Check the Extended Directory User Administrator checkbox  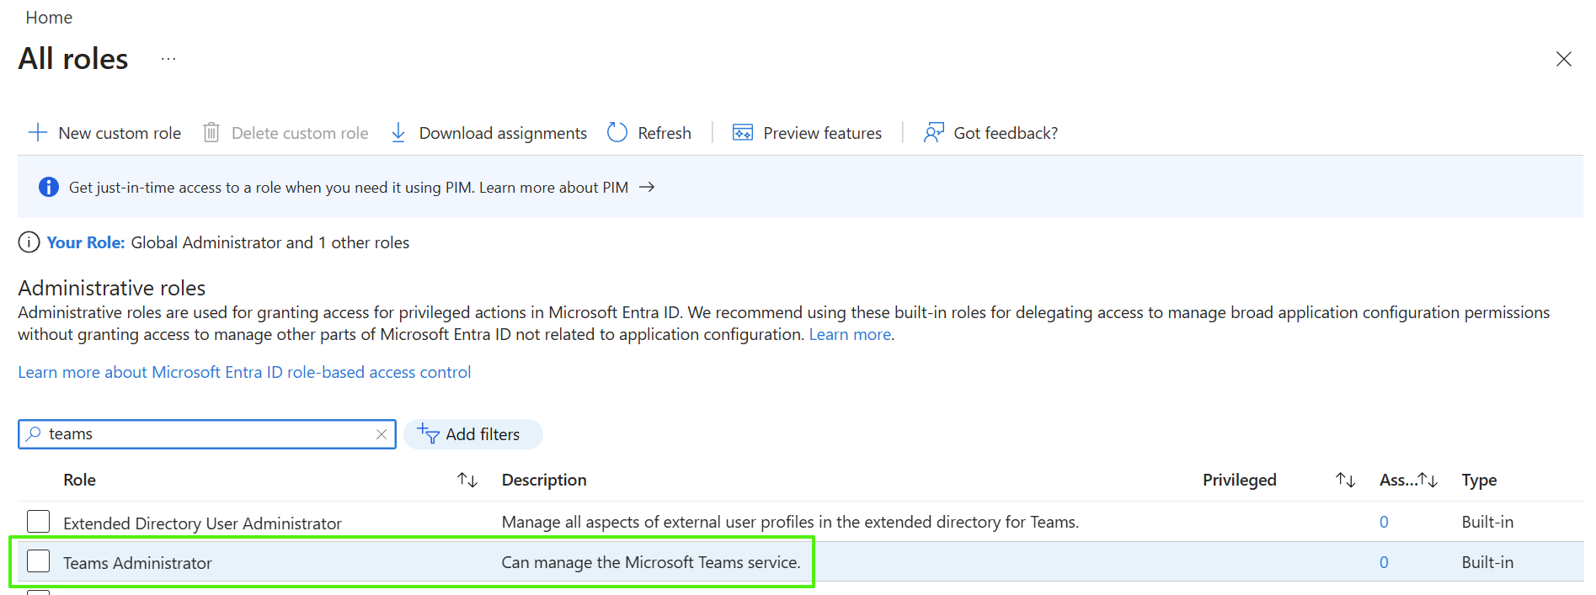point(39,522)
